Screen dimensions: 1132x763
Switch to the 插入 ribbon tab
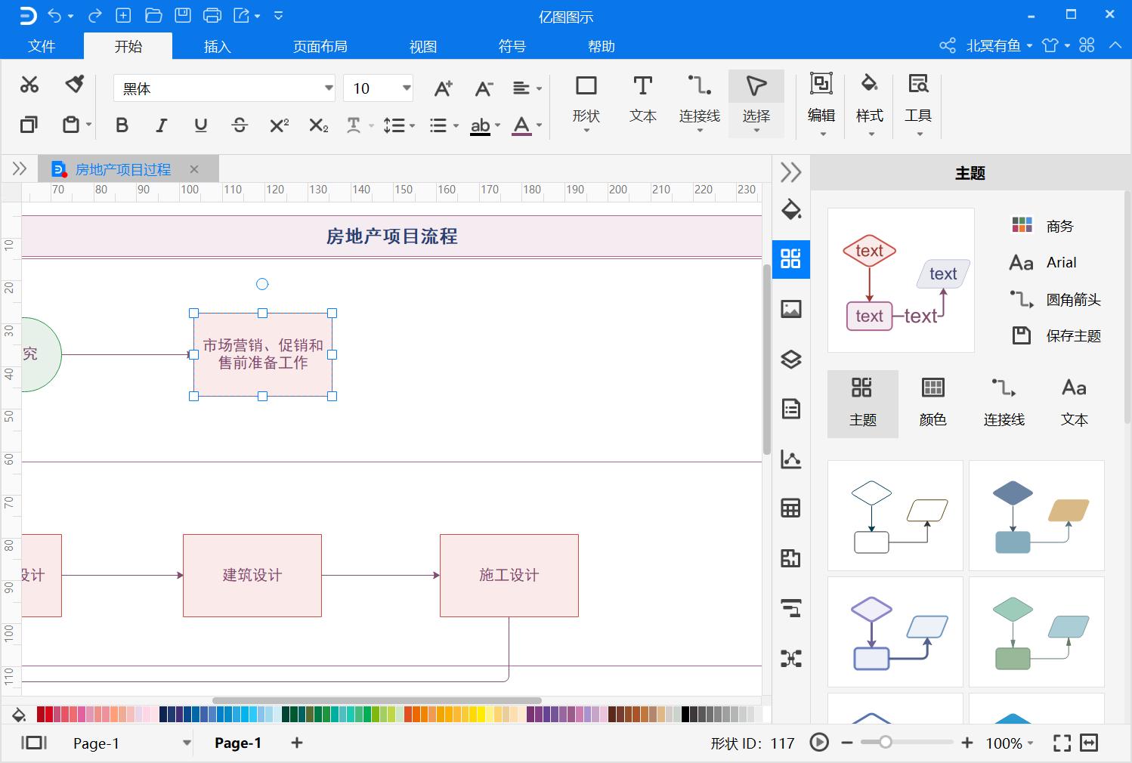pyautogui.click(x=217, y=46)
